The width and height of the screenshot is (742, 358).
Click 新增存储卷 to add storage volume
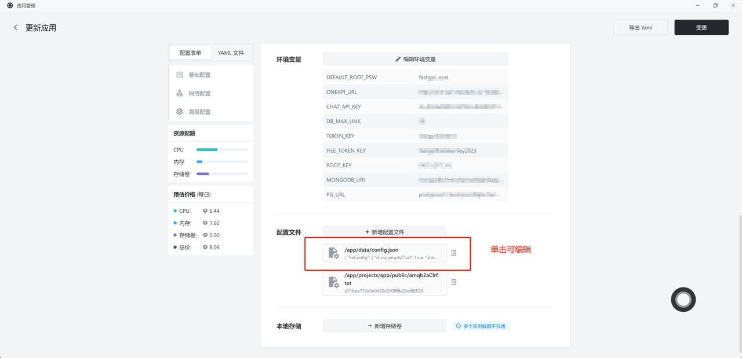[x=385, y=326]
